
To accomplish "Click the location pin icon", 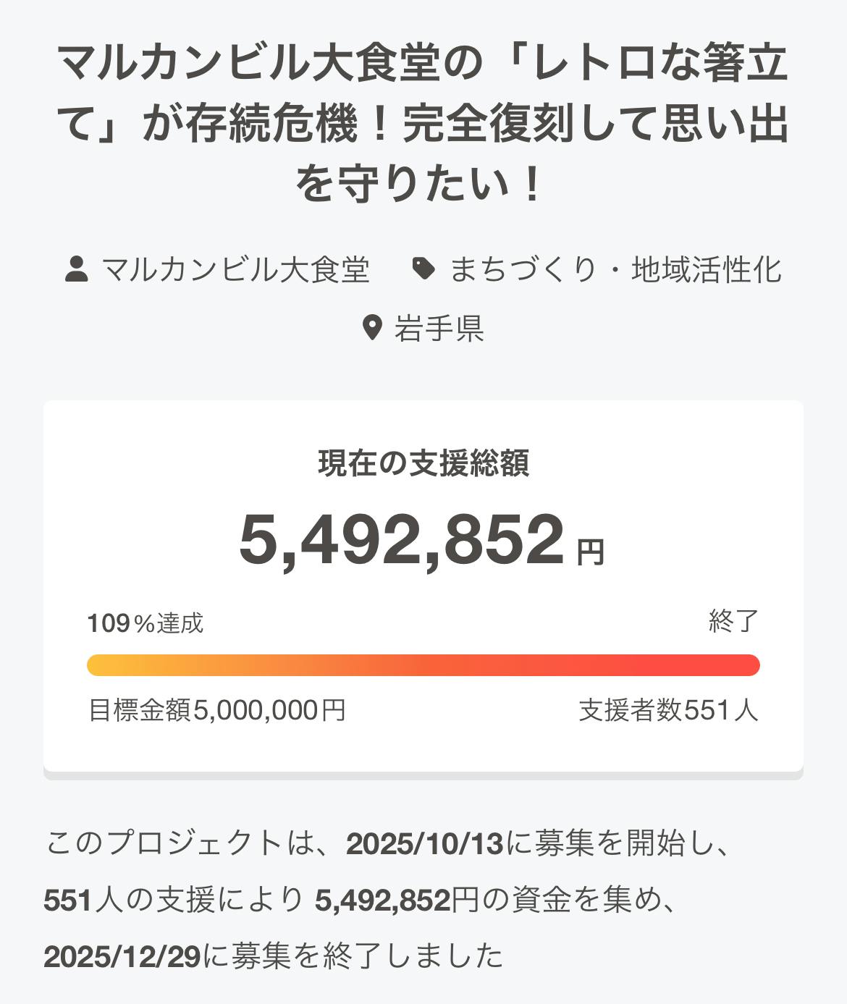I will [371, 328].
